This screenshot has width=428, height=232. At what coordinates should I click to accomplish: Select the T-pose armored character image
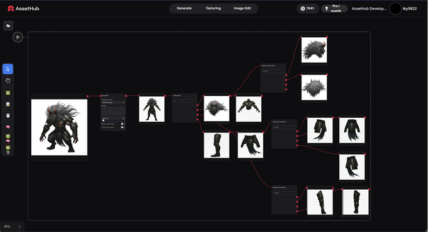click(x=152, y=109)
